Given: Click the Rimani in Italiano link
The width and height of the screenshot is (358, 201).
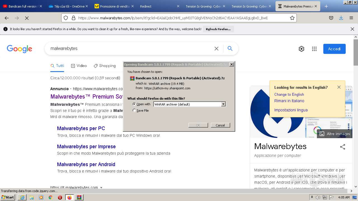Looking at the screenshot, I should [289, 101].
